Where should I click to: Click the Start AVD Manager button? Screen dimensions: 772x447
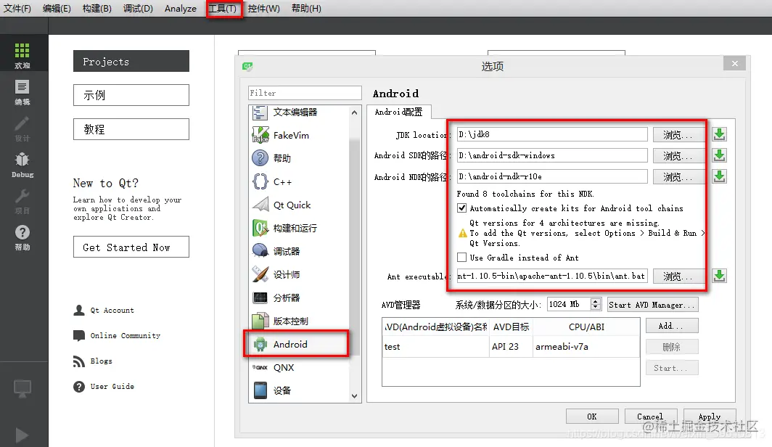652,305
